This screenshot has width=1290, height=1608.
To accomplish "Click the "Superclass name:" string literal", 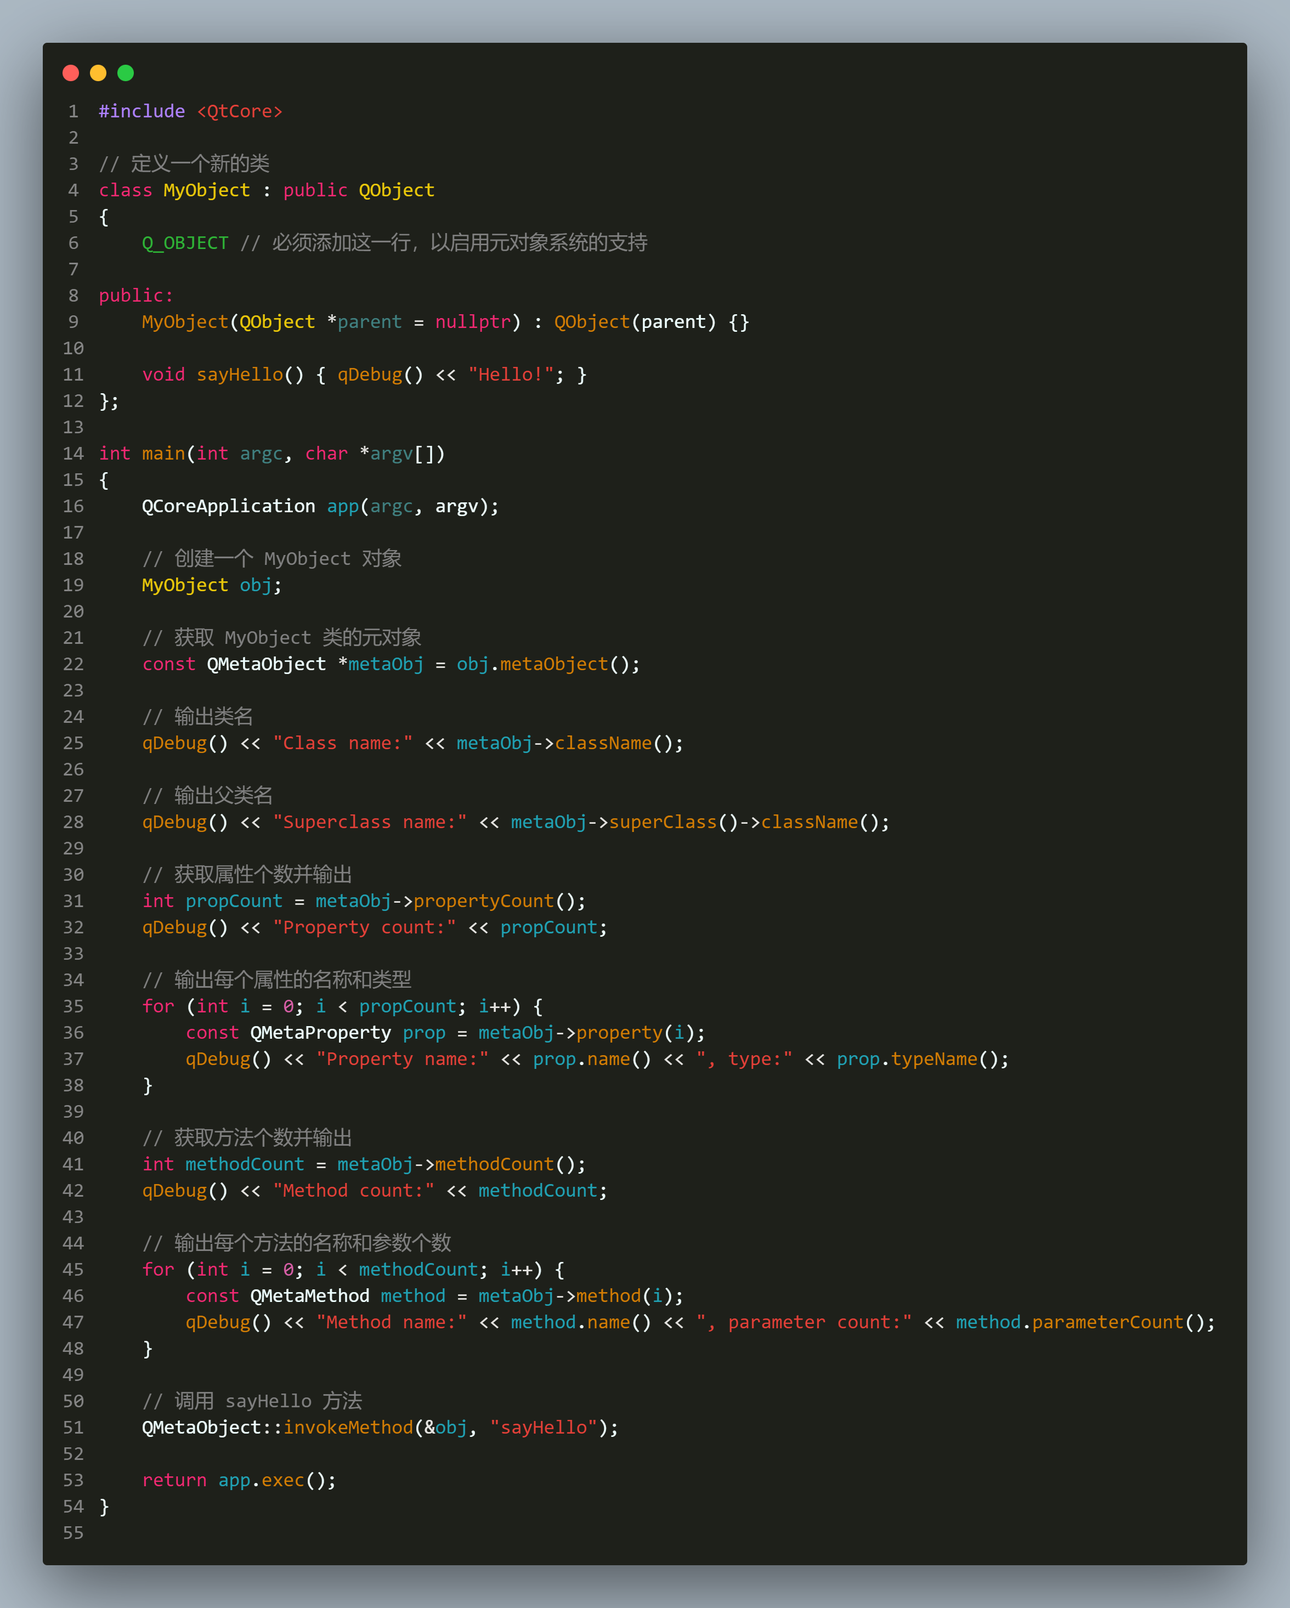I will [x=370, y=822].
